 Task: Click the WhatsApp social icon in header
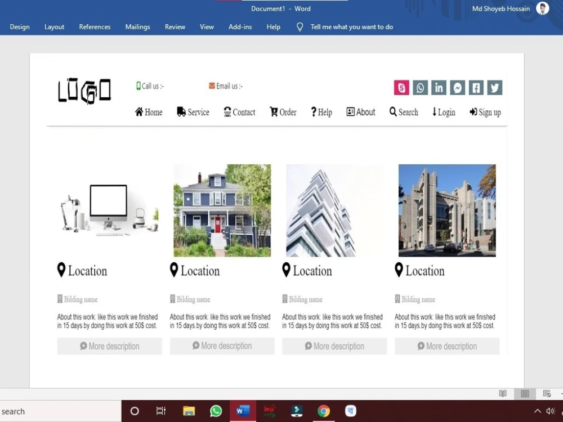(x=420, y=88)
